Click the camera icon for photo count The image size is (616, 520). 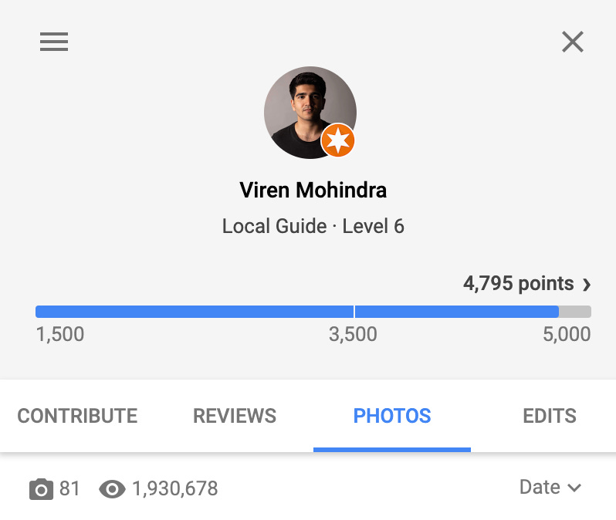42,489
